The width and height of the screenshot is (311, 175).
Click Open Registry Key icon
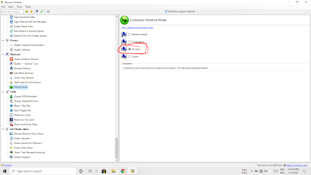coord(11,110)
